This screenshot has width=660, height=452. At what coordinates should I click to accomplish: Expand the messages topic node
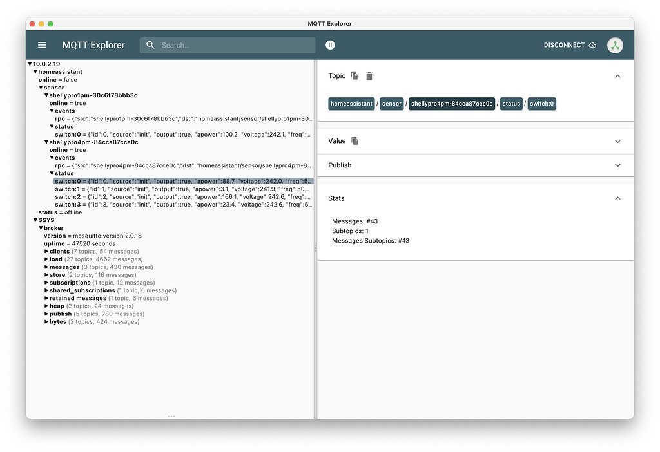point(46,267)
